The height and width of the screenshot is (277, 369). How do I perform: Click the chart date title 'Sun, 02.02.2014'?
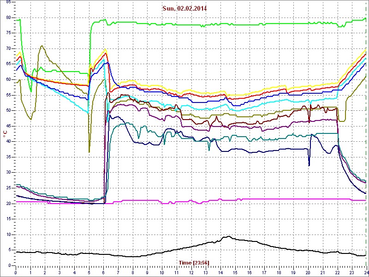(x=184, y=8)
